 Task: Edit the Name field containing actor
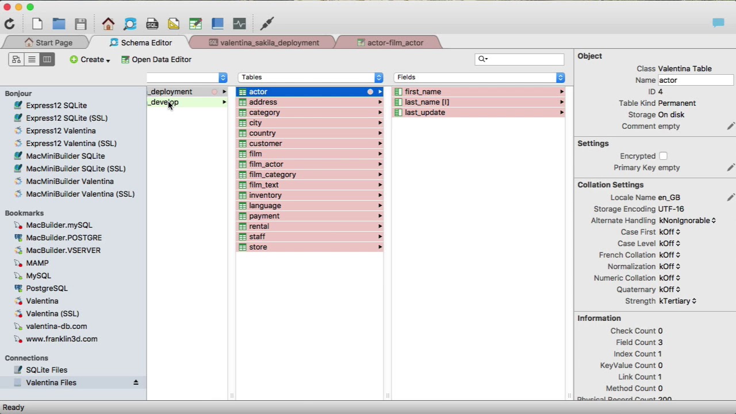click(x=696, y=80)
